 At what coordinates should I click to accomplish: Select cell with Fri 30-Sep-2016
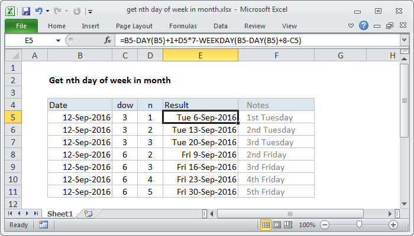point(200,192)
